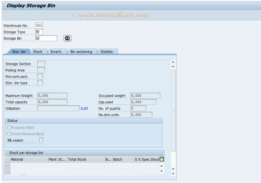Enable the Putaway block checkbox
The image size is (261, 183).
(9, 127)
